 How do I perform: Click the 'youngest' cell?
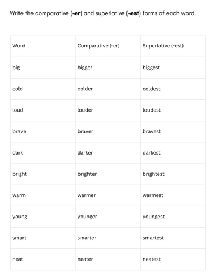coord(173,217)
